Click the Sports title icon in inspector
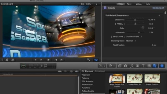Viewport: 167px width, 94px height. coord(105,8)
